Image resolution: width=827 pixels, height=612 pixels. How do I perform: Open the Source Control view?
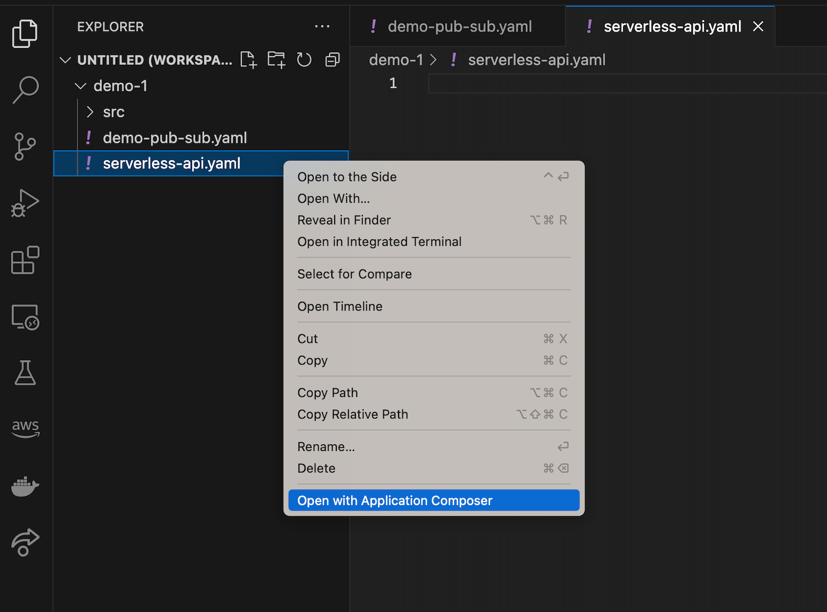click(x=25, y=146)
